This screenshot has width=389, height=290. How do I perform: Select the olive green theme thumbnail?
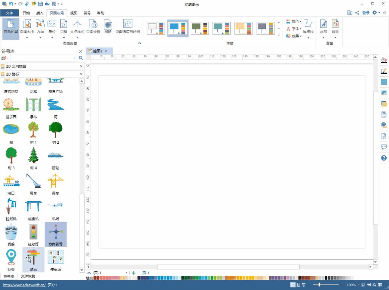click(x=199, y=28)
